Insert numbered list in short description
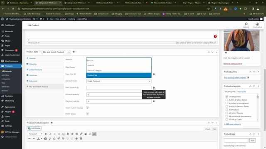Image resolution: width=266 pixels, height=149 pixels. [x=59, y=134]
